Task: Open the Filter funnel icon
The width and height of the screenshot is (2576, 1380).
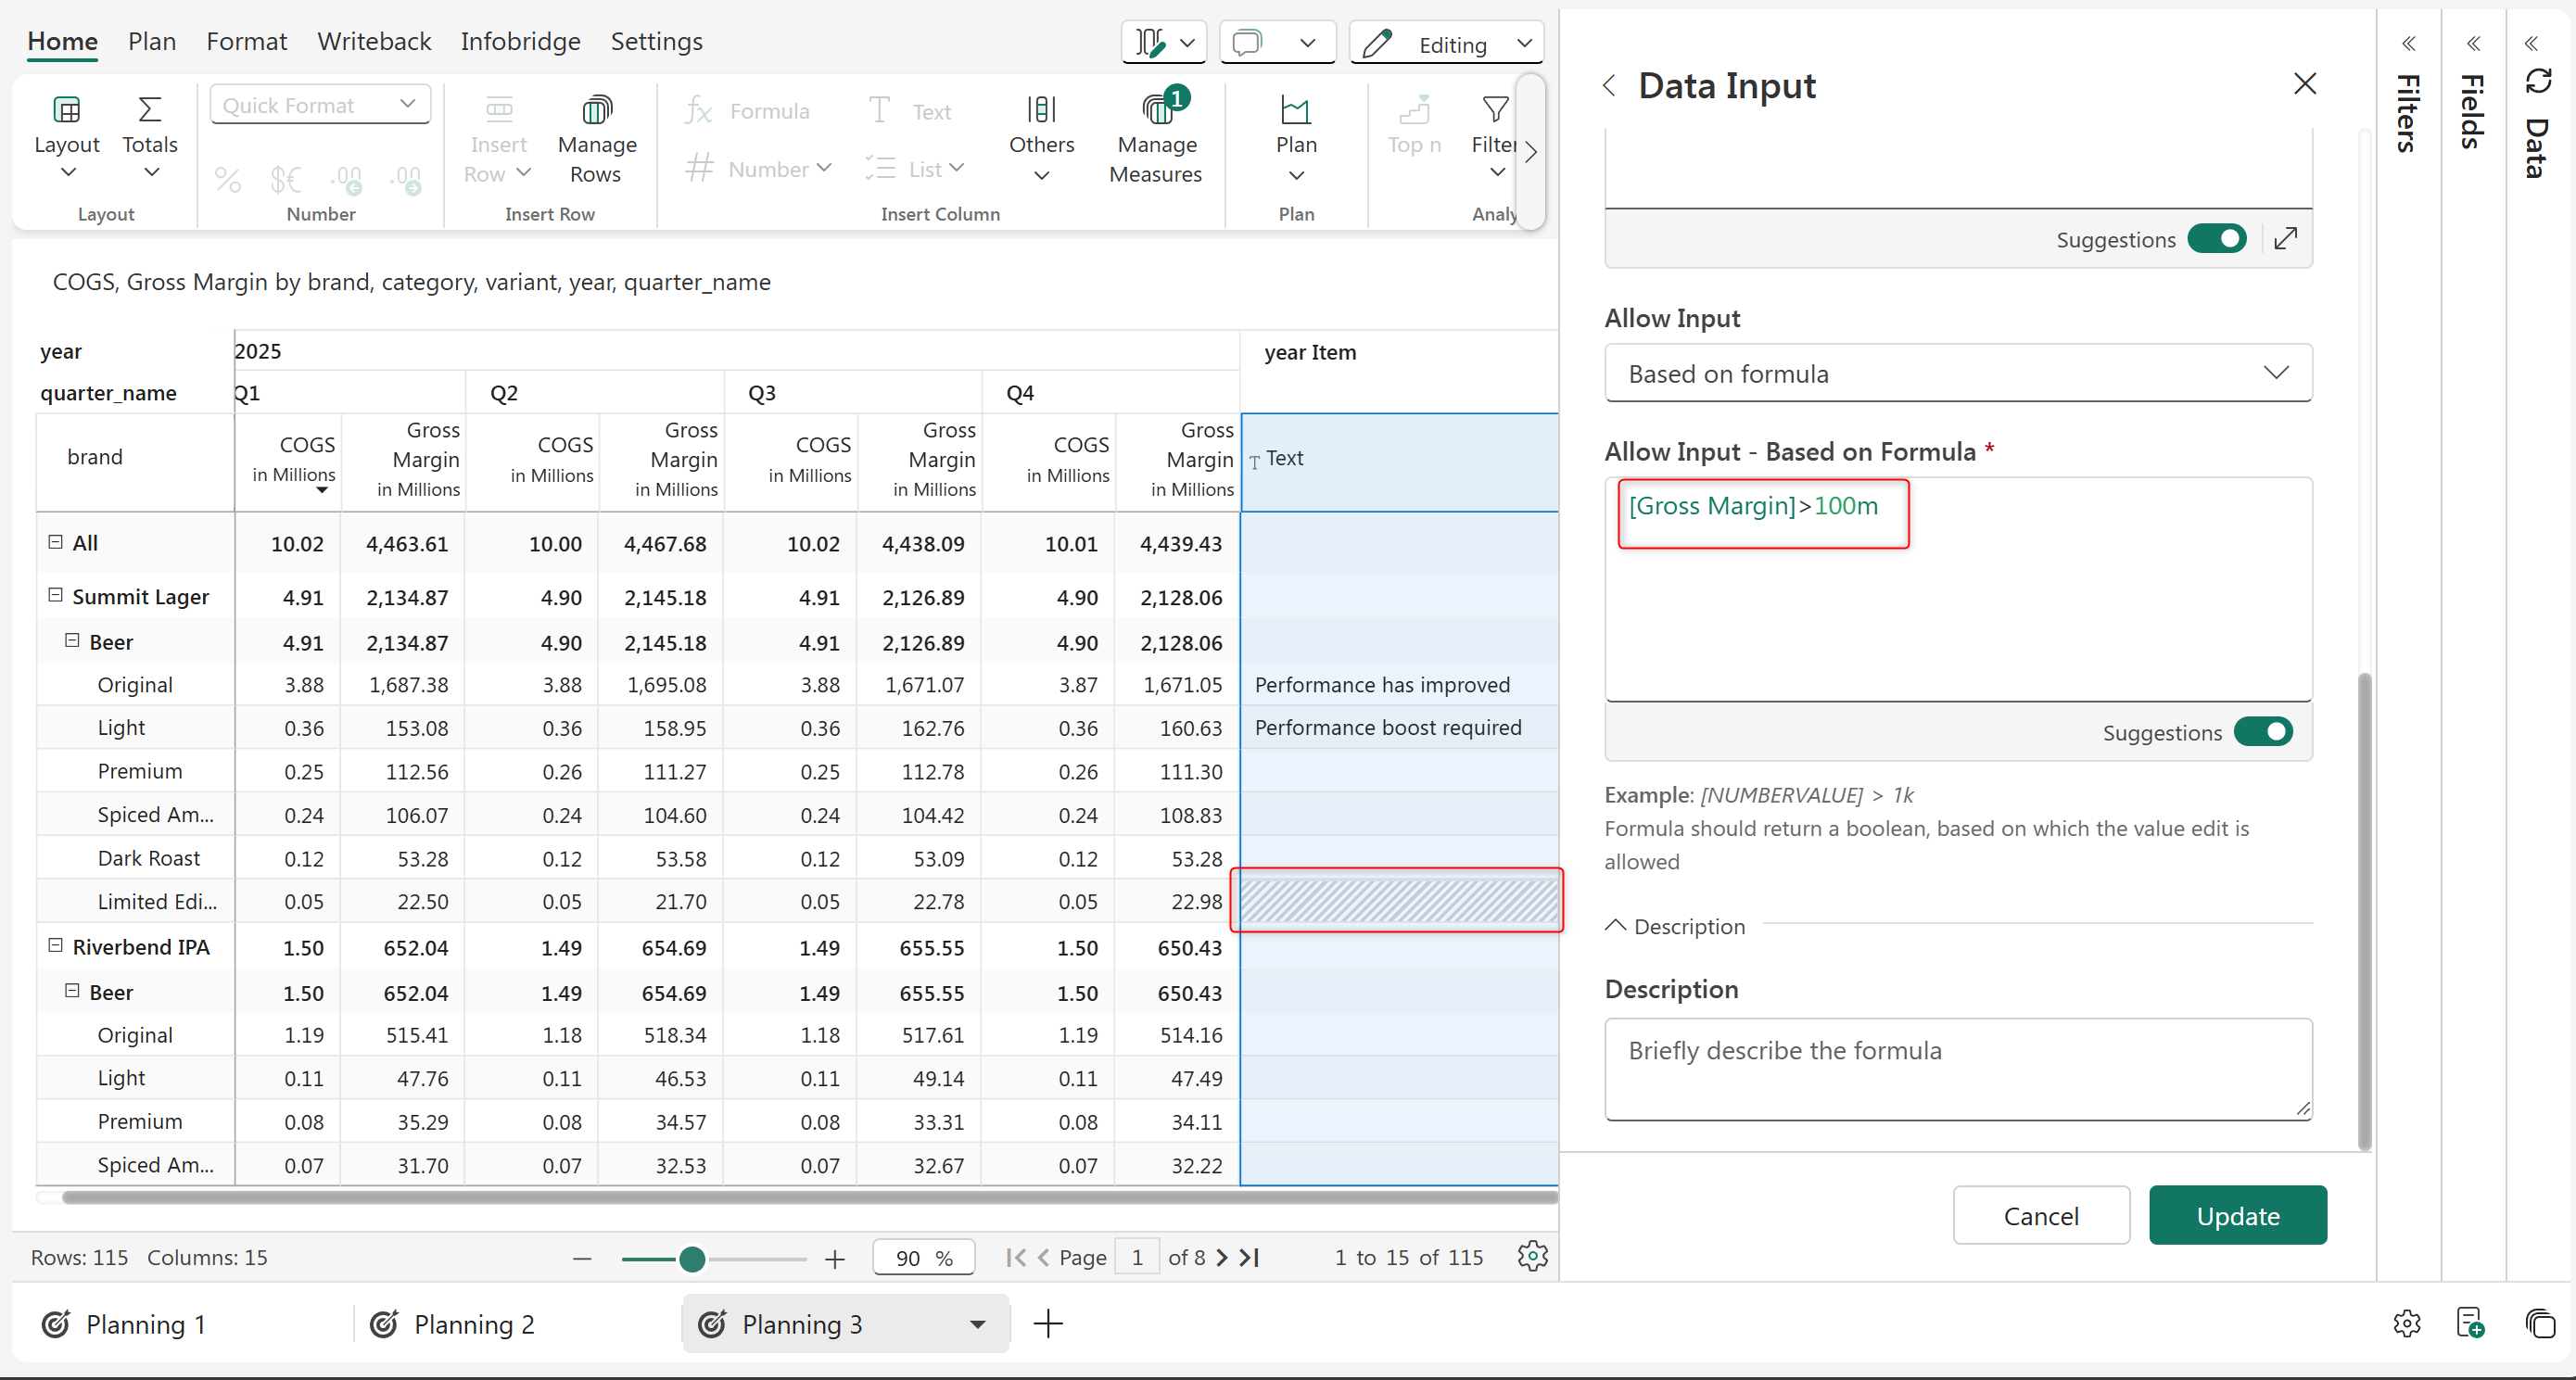Action: tap(1495, 110)
